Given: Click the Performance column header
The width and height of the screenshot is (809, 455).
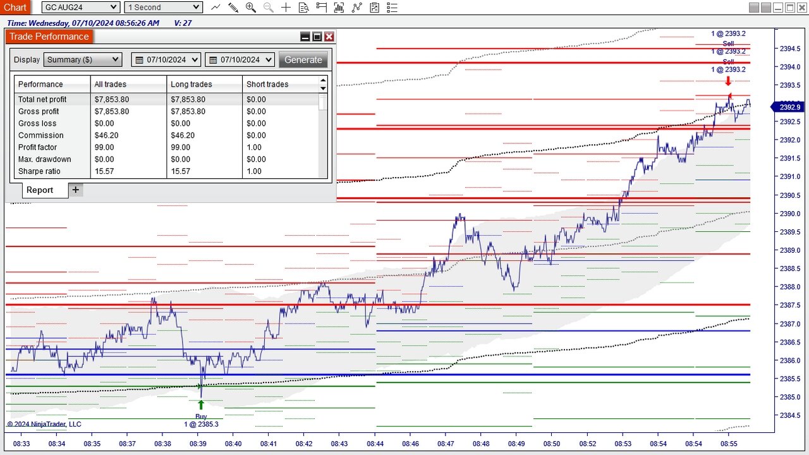Looking at the screenshot, I should pos(52,84).
